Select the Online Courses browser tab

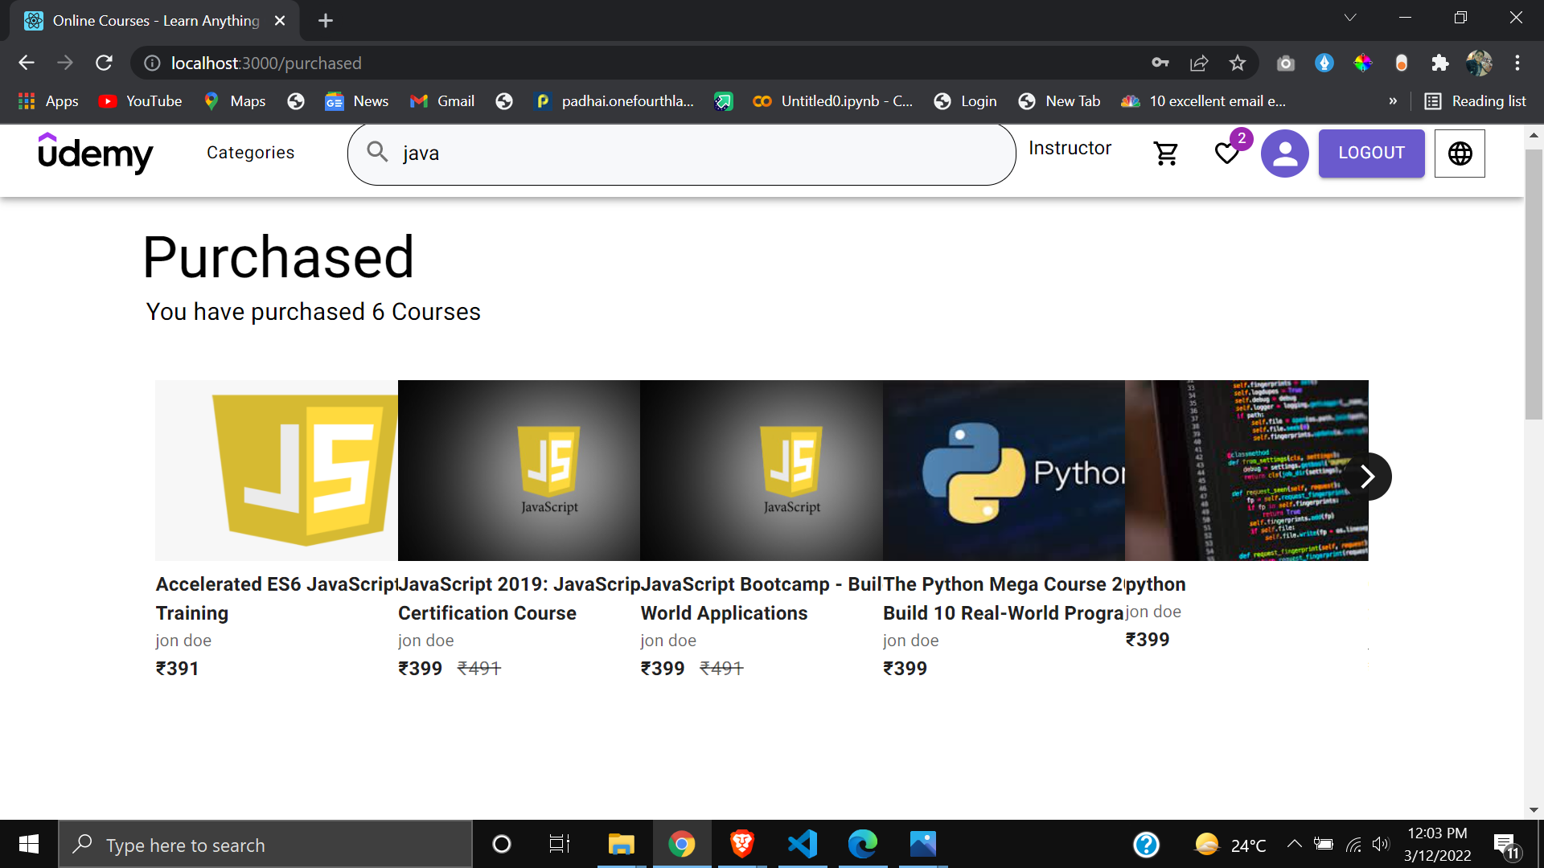tap(155, 21)
